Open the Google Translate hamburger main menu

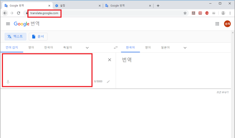8,24
